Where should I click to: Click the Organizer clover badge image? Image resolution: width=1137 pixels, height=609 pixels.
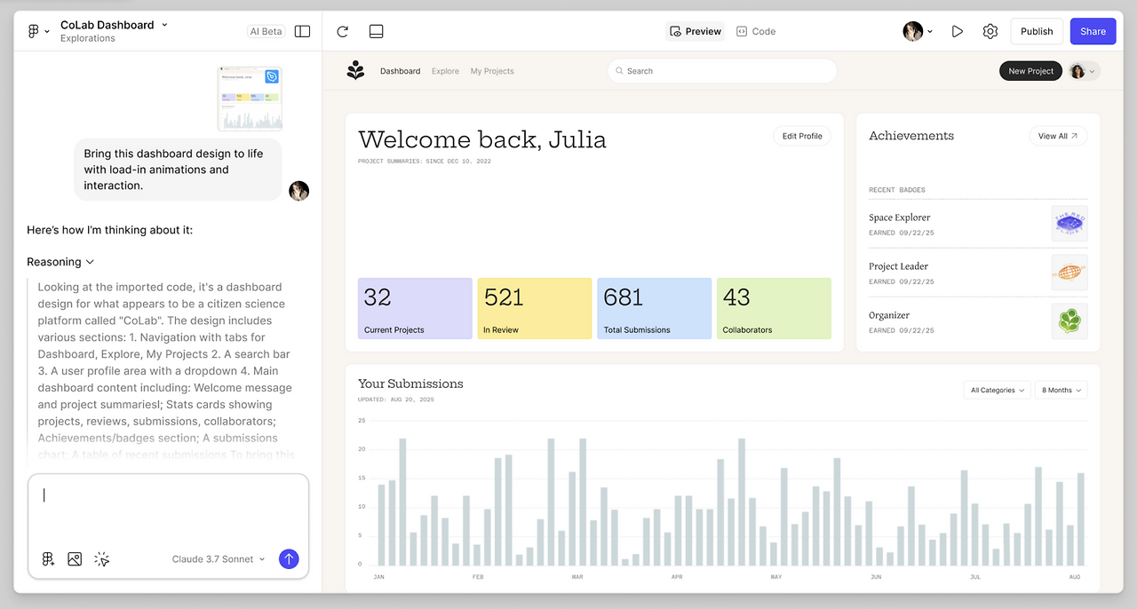[1069, 321]
